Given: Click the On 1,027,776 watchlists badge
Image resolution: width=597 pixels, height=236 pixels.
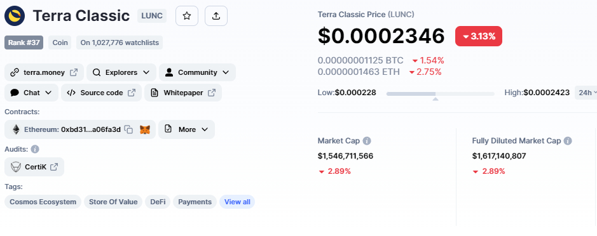Looking at the screenshot, I should pos(120,43).
